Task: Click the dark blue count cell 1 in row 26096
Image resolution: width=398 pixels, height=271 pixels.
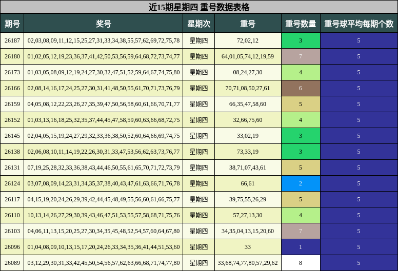Action: (301, 247)
